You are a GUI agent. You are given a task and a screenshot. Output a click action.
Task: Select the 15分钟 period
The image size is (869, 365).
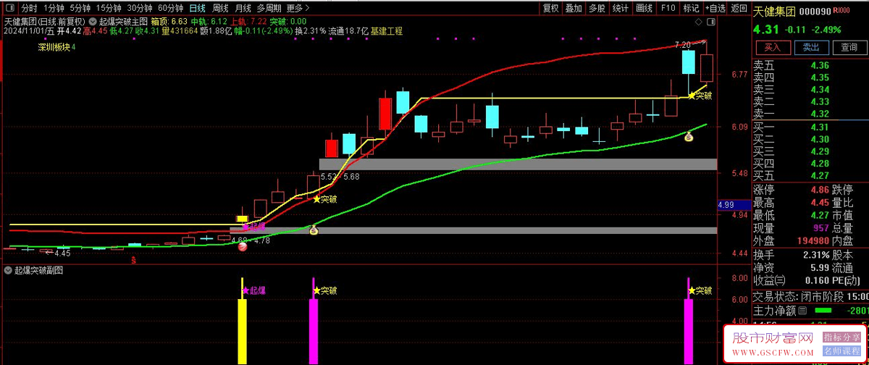[109, 8]
